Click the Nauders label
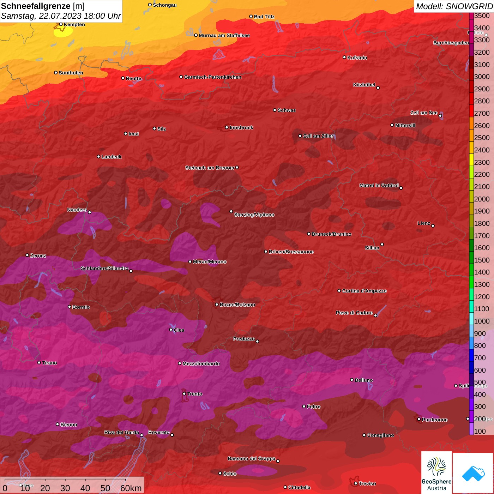Image resolution: width=494 pixels, height=494 pixels. [77, 210]
